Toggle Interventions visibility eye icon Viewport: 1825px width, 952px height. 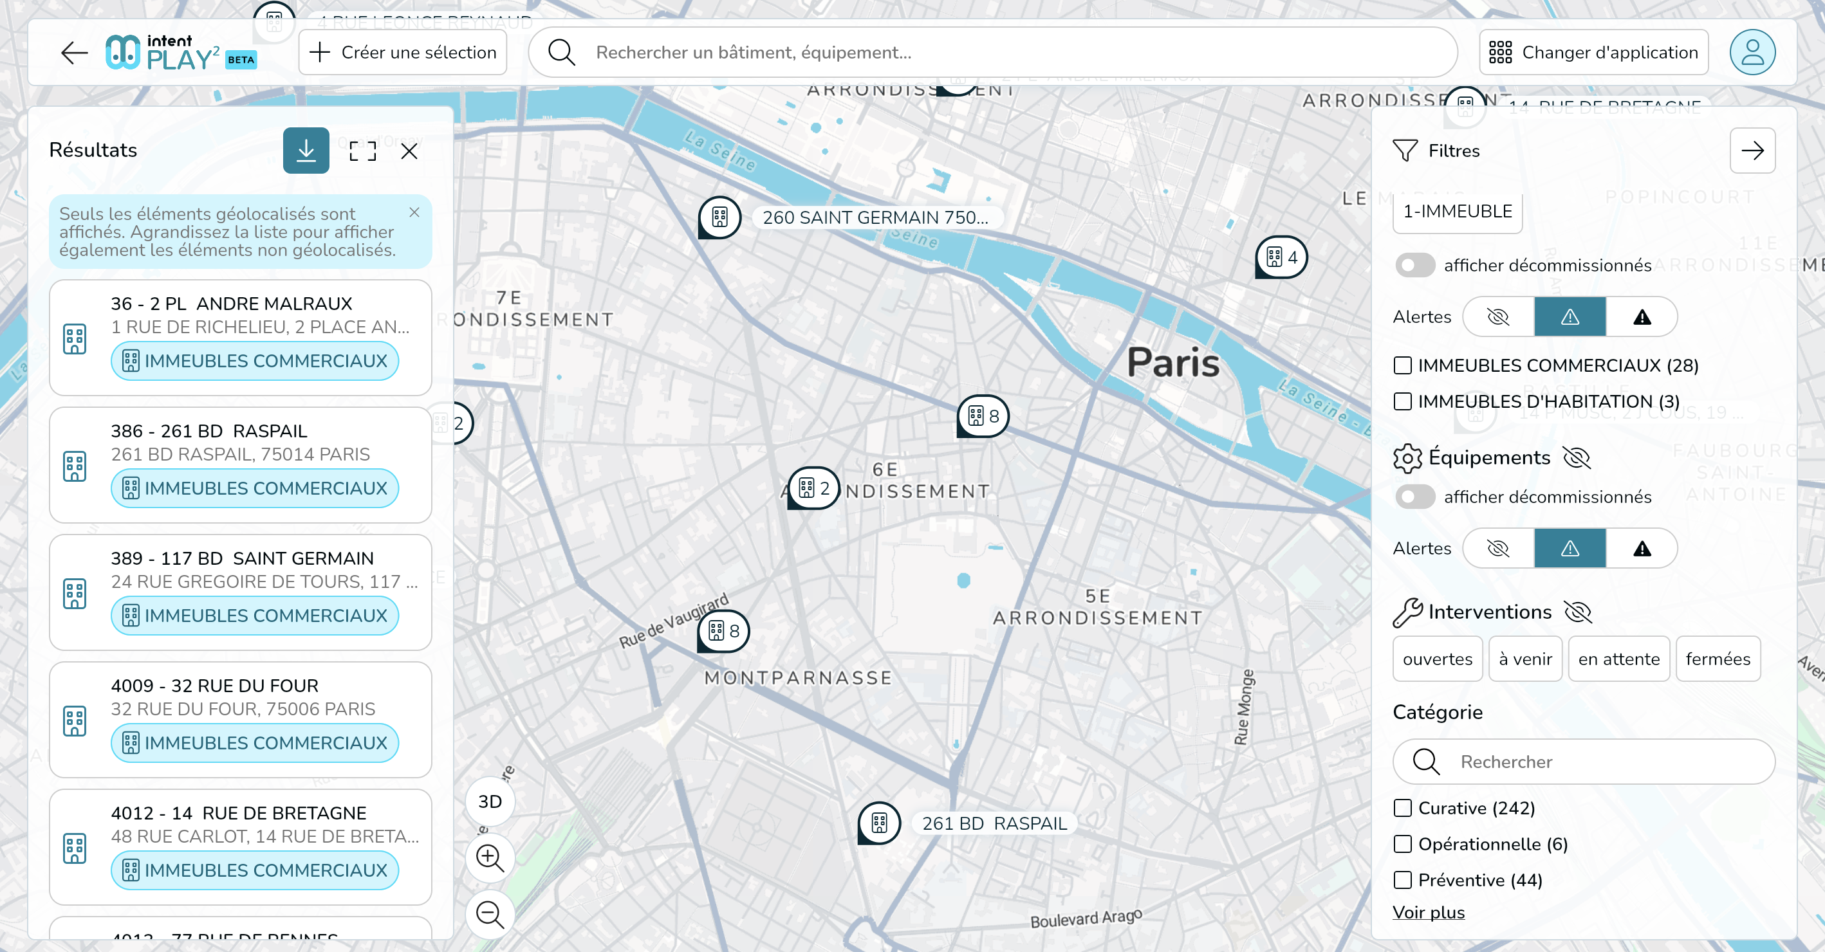click(1578, 612)
